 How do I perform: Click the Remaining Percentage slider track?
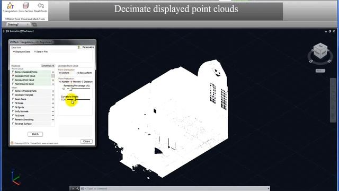[79, 89]
